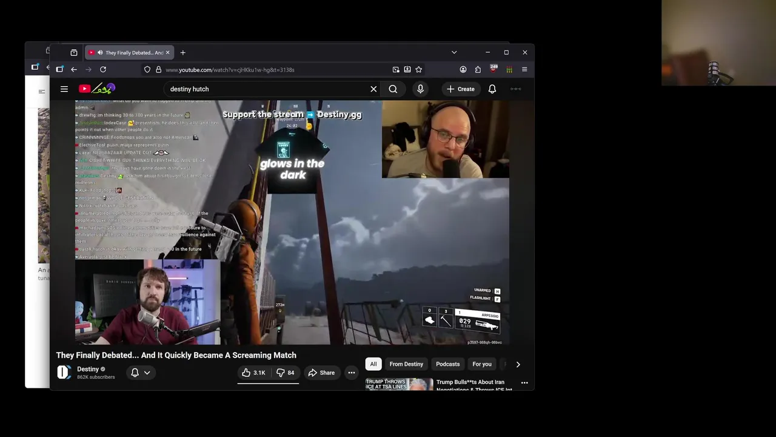The width and height of the screenshot is (776, 437).
Task: Click the '862K subscribers' text
Action: [x=96, y=377]
